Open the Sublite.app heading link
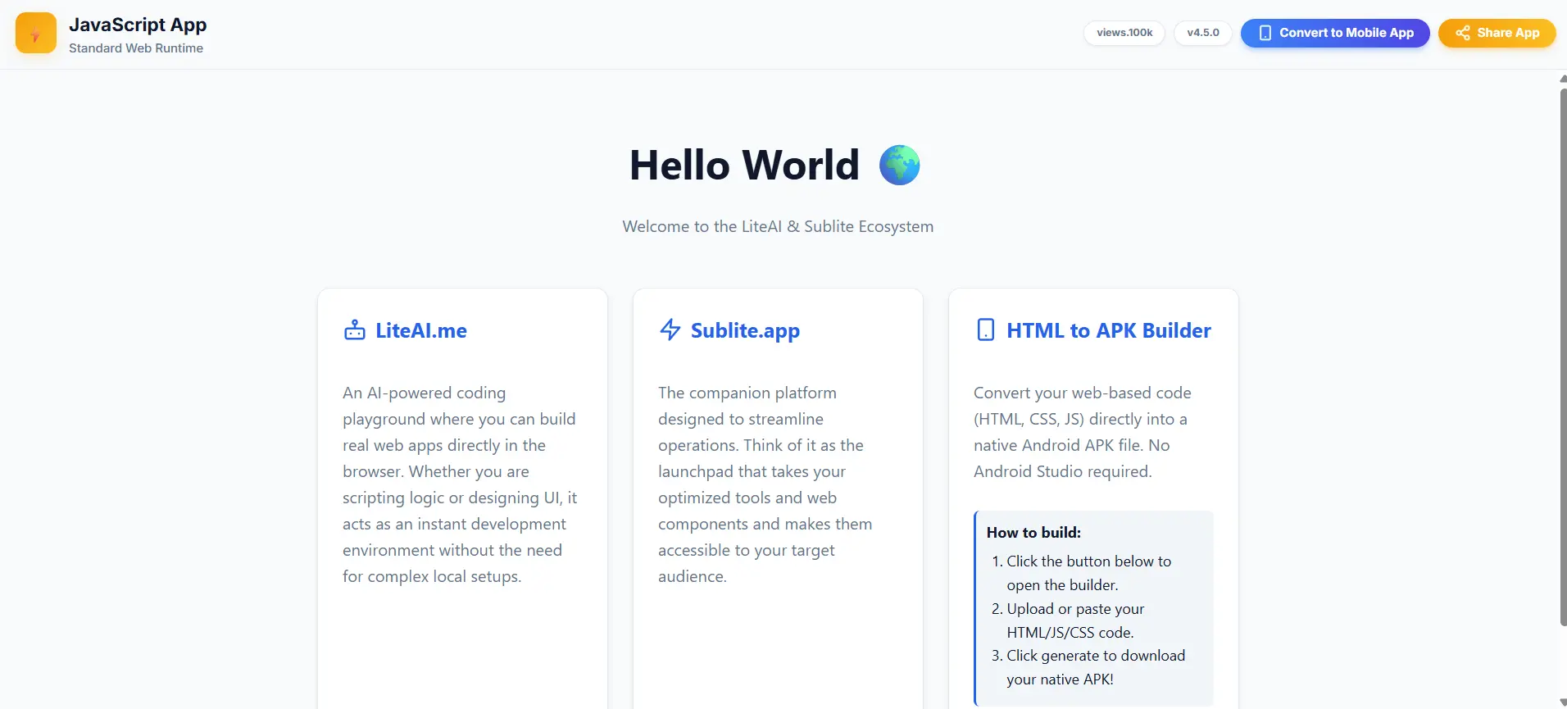The height and width of the screenshot is (709, 1567). pos(745,330)
